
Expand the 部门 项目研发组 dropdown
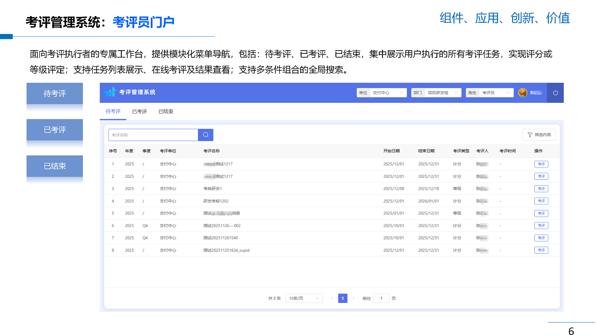point(436,93)
